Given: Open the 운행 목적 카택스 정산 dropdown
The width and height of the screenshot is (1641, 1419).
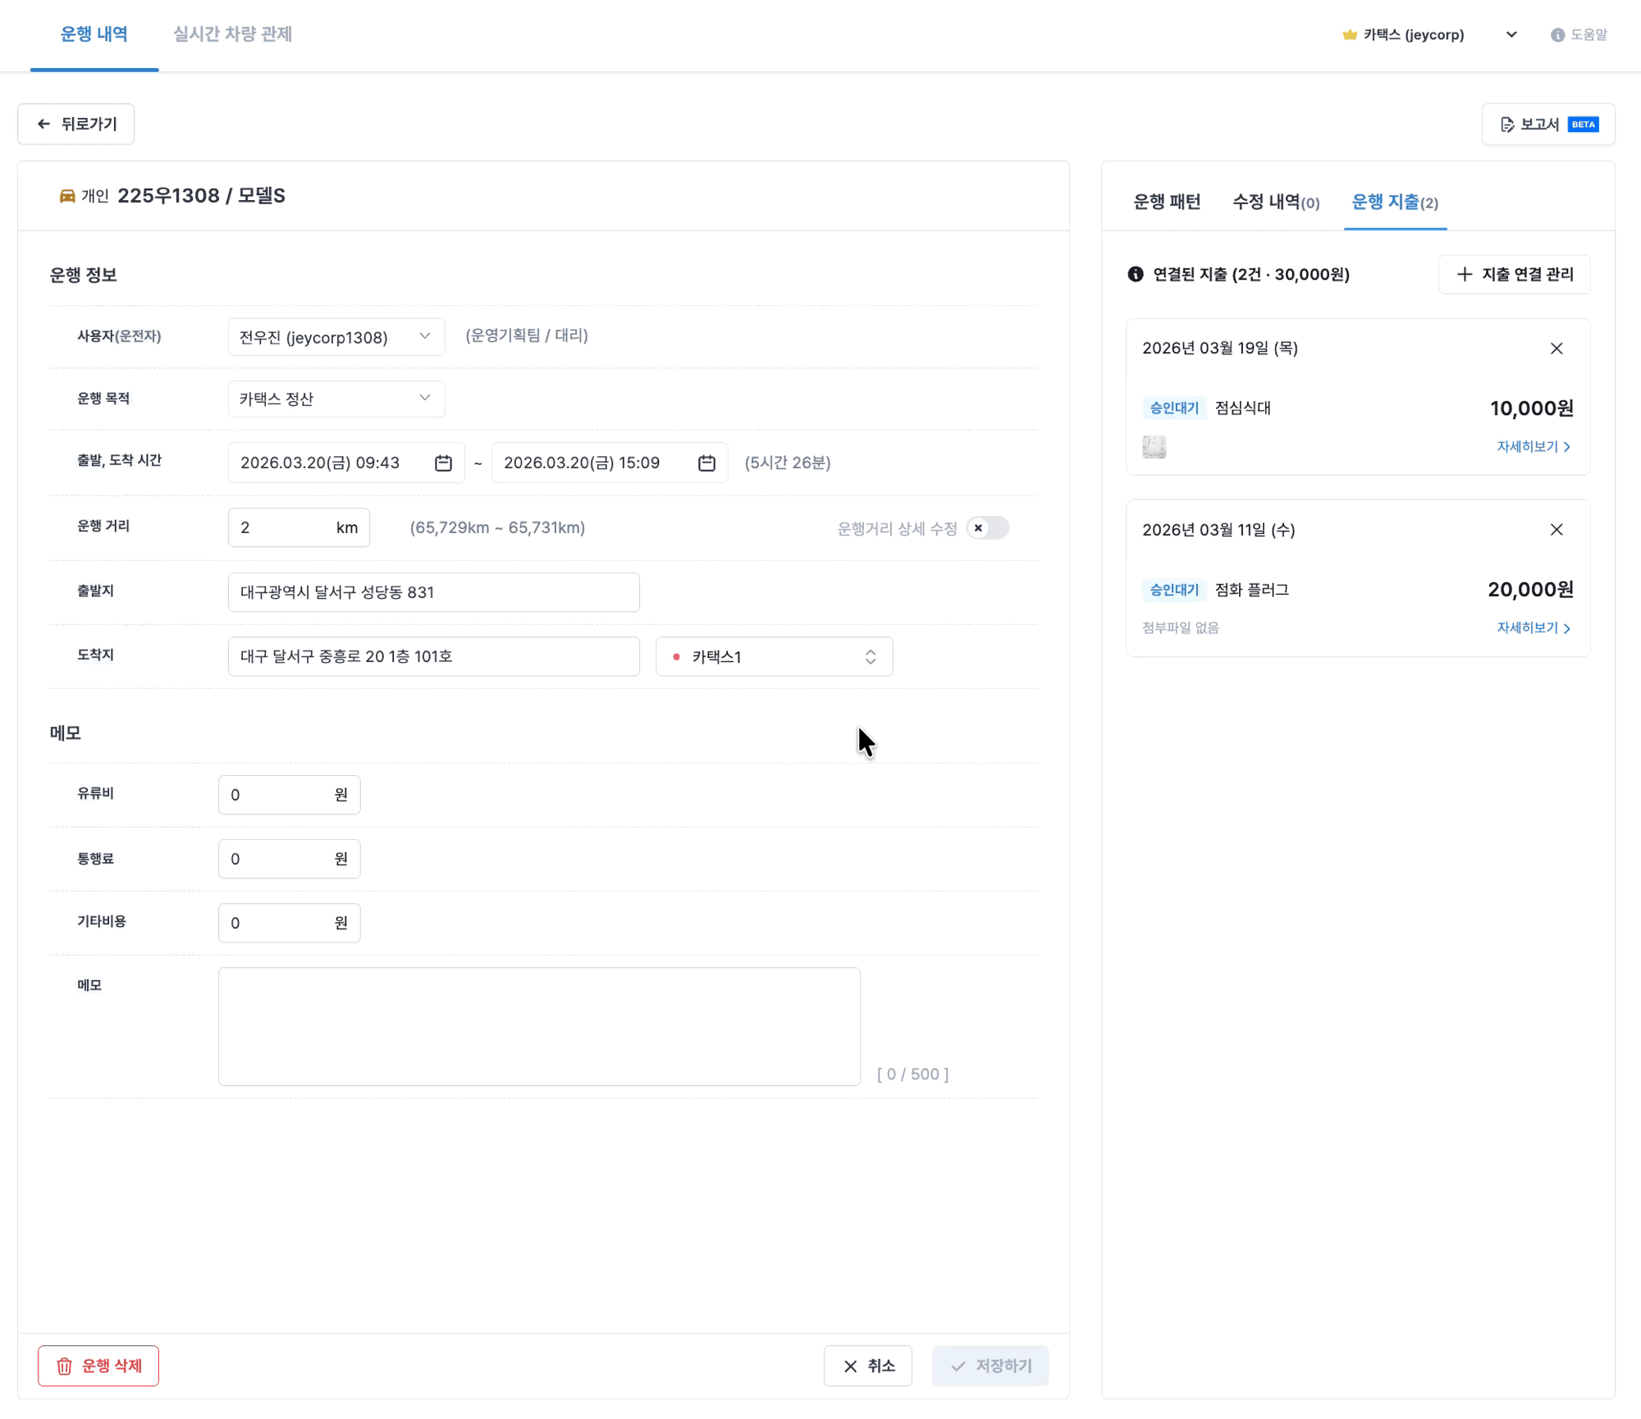Looking at the screenshot, I should [336, 399].
